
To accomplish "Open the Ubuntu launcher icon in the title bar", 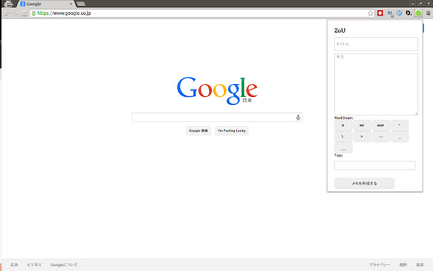I will 8,3.
